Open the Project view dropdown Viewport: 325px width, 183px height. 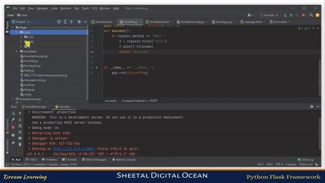click(x=21, y=22)
